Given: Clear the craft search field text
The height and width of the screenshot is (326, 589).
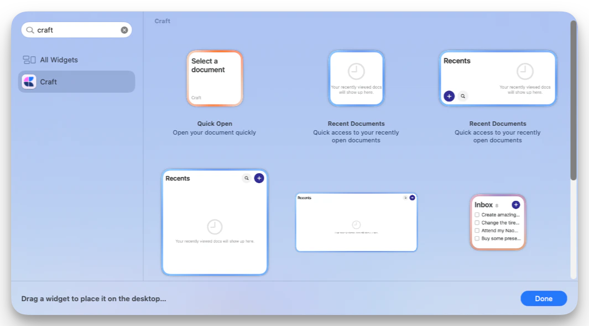Looking at the screenshot, I should tap(124, 30).
